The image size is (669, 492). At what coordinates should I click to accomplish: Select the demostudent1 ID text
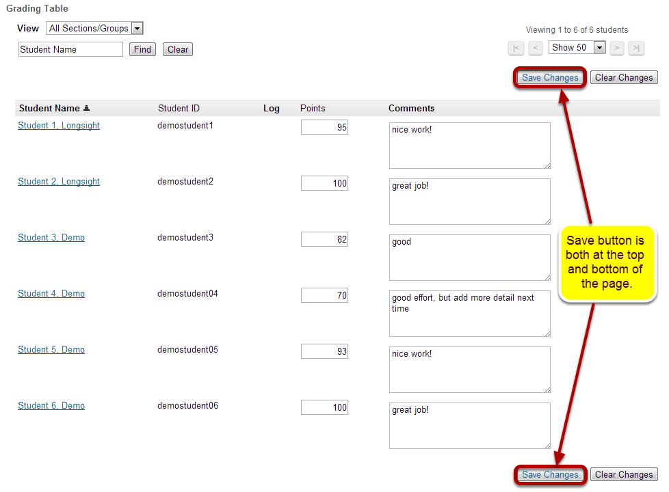point(185,125)
